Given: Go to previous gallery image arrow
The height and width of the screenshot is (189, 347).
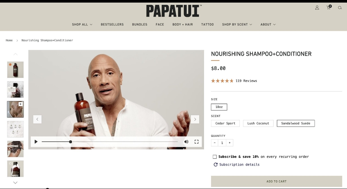Looking at the screenshot, I should coord(37,119).
